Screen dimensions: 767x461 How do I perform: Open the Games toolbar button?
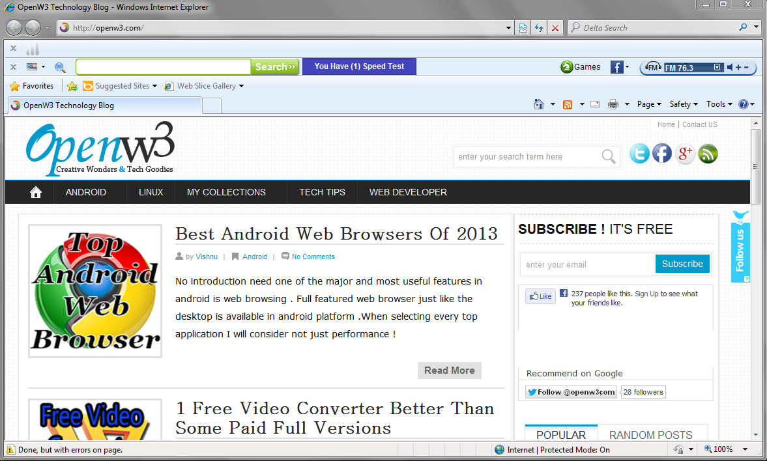point(581,67)
